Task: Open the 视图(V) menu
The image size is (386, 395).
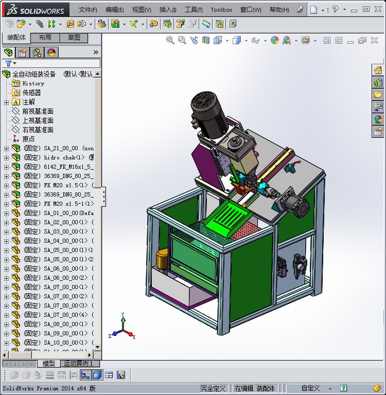Action: coord(142,10)
